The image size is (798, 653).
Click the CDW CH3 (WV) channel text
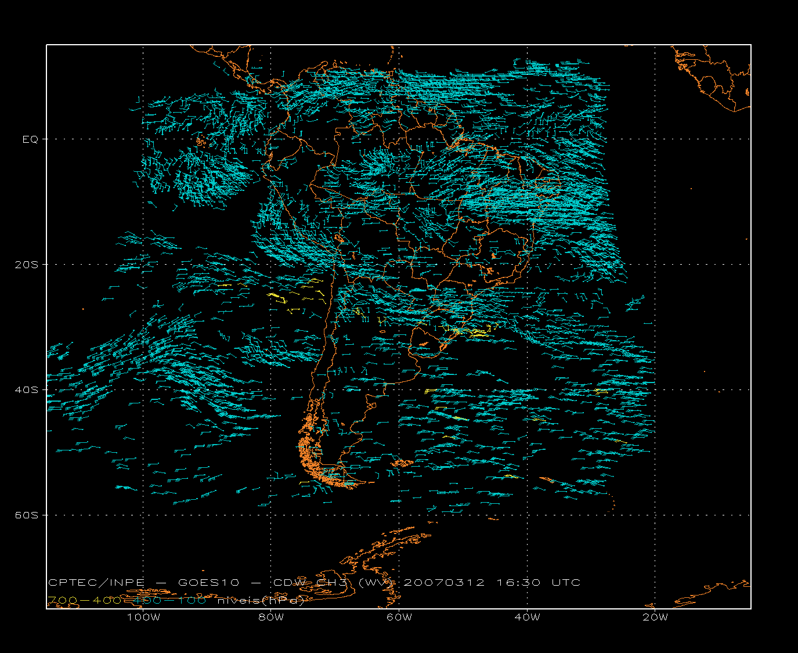(x=334, y=583)
